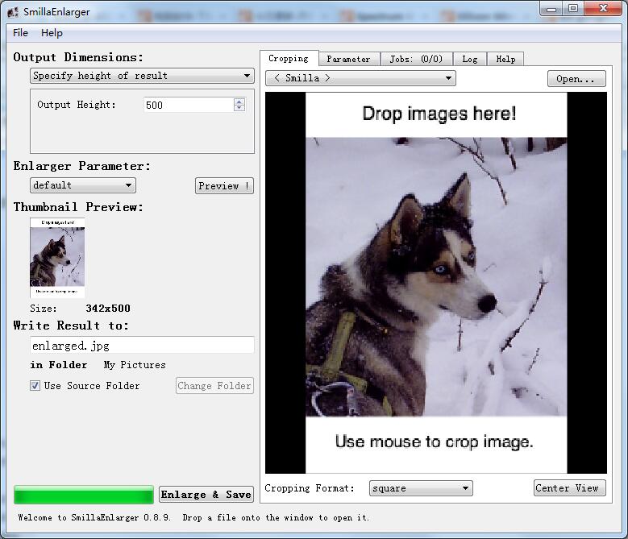This screenshot has height=539, width=628.
Task: Click the Output Height value field
Action: tap(189, 105)
